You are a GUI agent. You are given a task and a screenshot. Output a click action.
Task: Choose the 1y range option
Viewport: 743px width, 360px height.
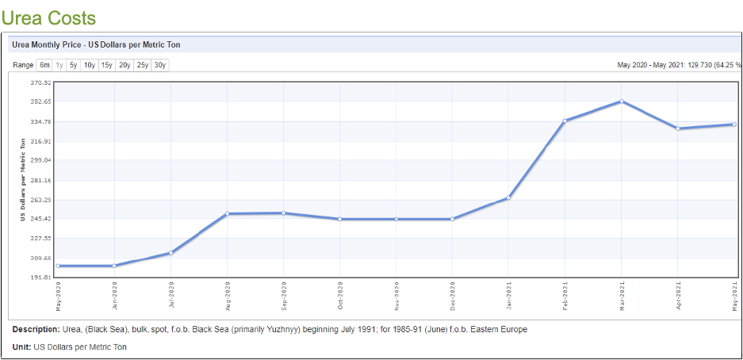pyautogui.click(x=59, y=65)
